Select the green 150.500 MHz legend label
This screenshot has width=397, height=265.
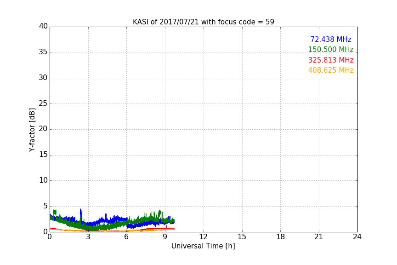tap(331, 49)
